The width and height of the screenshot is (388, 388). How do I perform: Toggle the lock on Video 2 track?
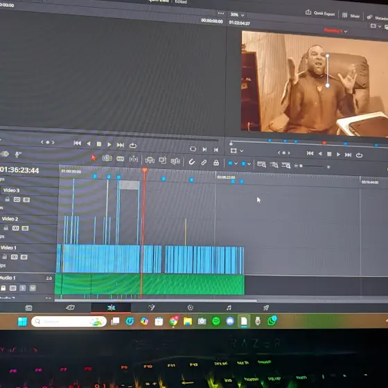[x=6, y=228]
